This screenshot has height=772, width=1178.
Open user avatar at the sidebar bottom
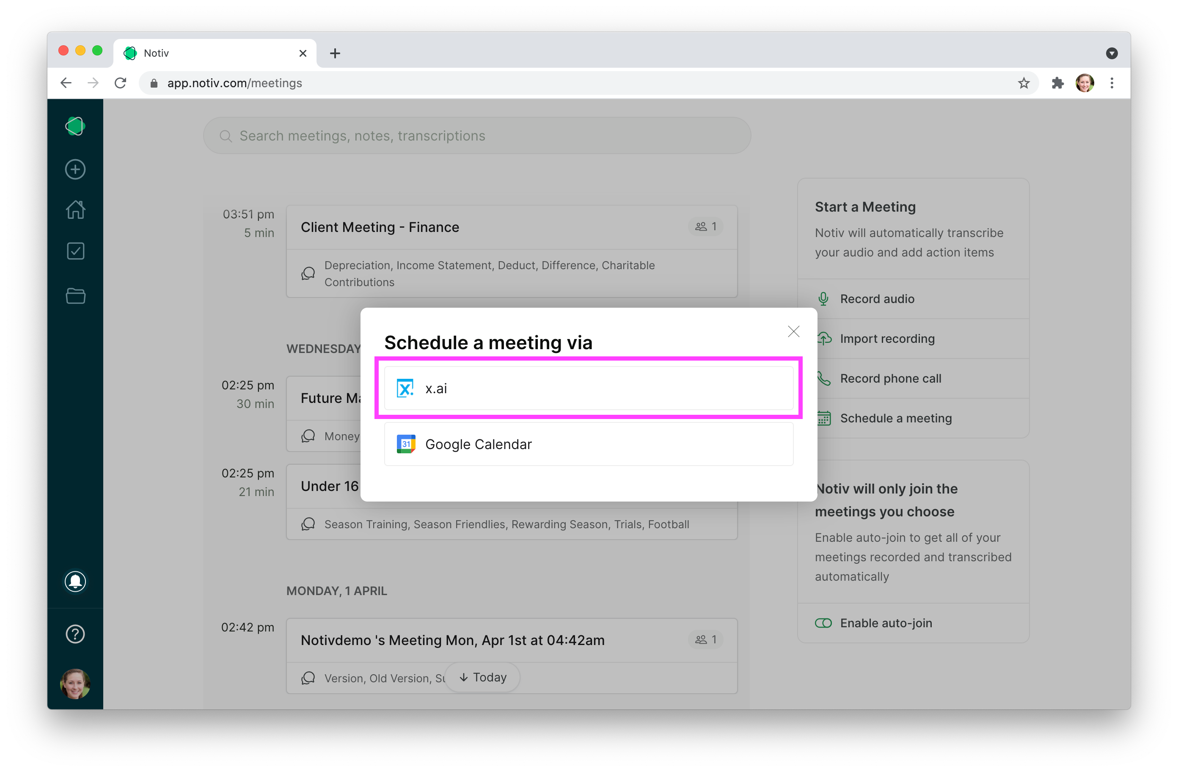pos(75,684)
